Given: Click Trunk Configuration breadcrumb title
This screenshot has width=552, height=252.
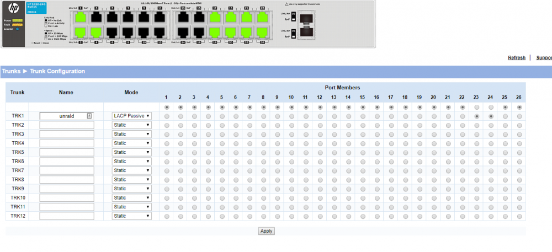Looking at the screenshot, I should pos(57,71).
